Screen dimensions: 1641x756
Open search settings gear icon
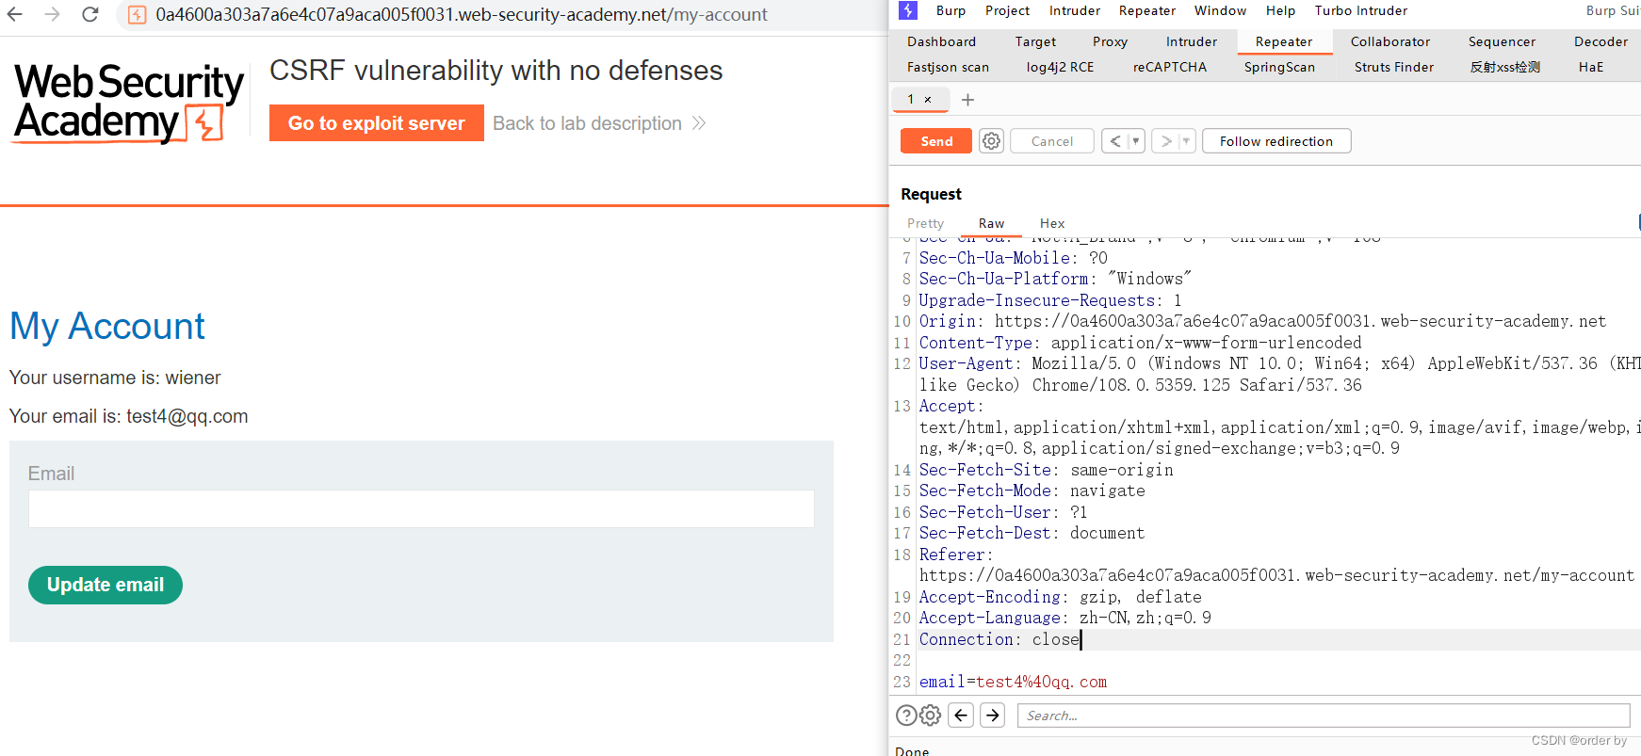[931, 716]
